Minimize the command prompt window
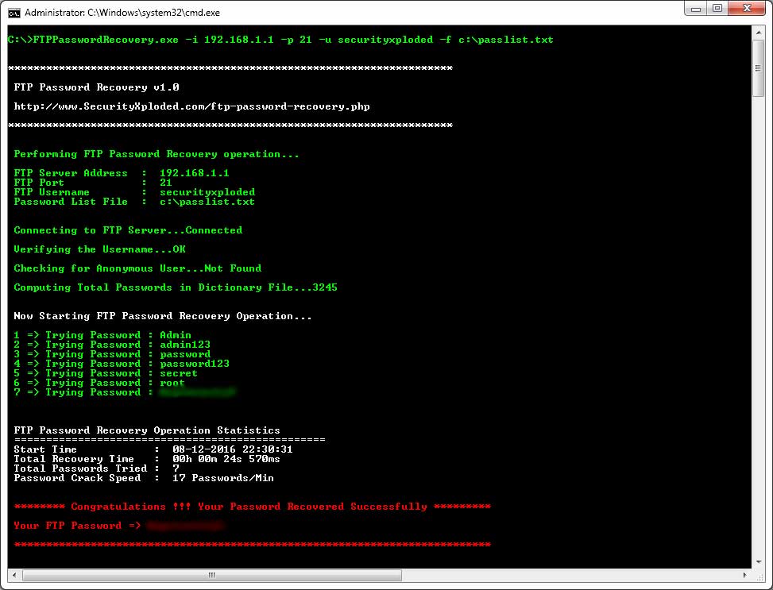This screenshot has width=773, height=590. [x=695, y=9]
